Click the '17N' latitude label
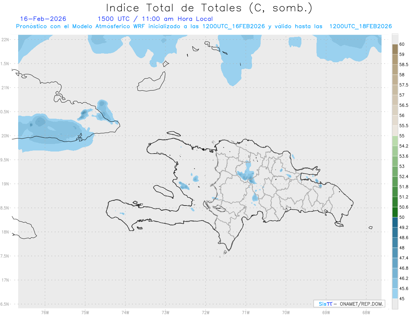411x317 pixels. 6,280
